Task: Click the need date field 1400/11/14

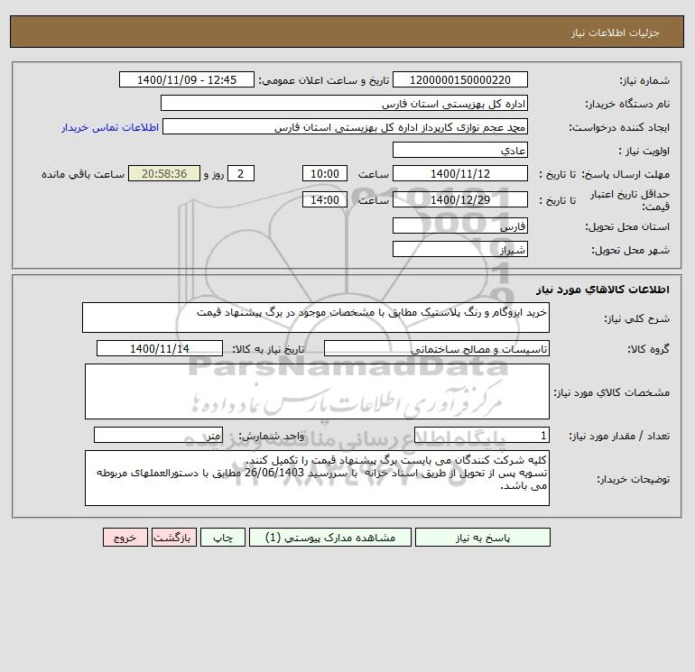Action: (x=160, y=348)
